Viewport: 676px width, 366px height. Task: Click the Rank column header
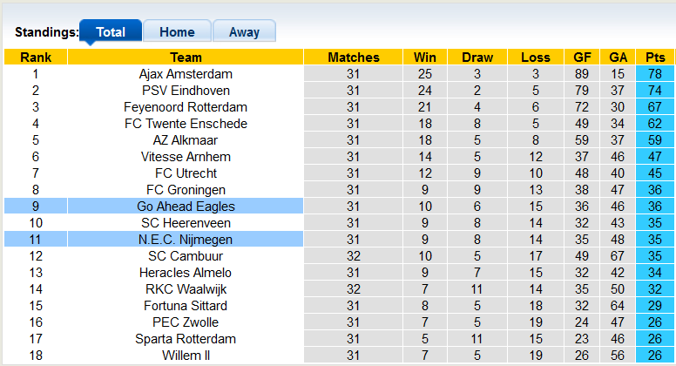coord(36,58)
